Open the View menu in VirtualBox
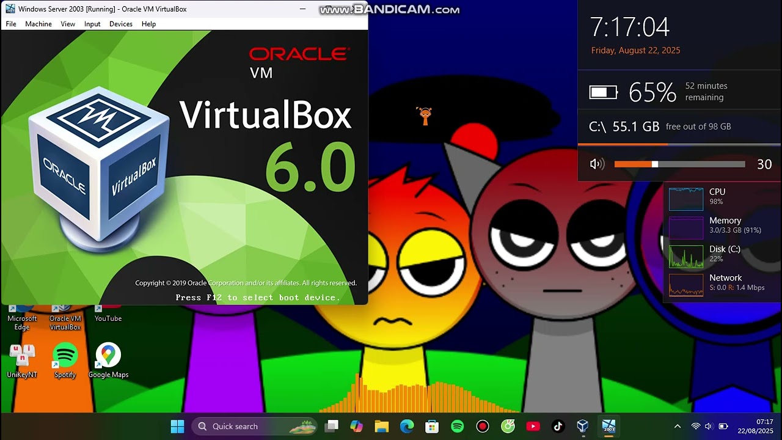Viewport: 782px width, 440px height. [68, 24]
